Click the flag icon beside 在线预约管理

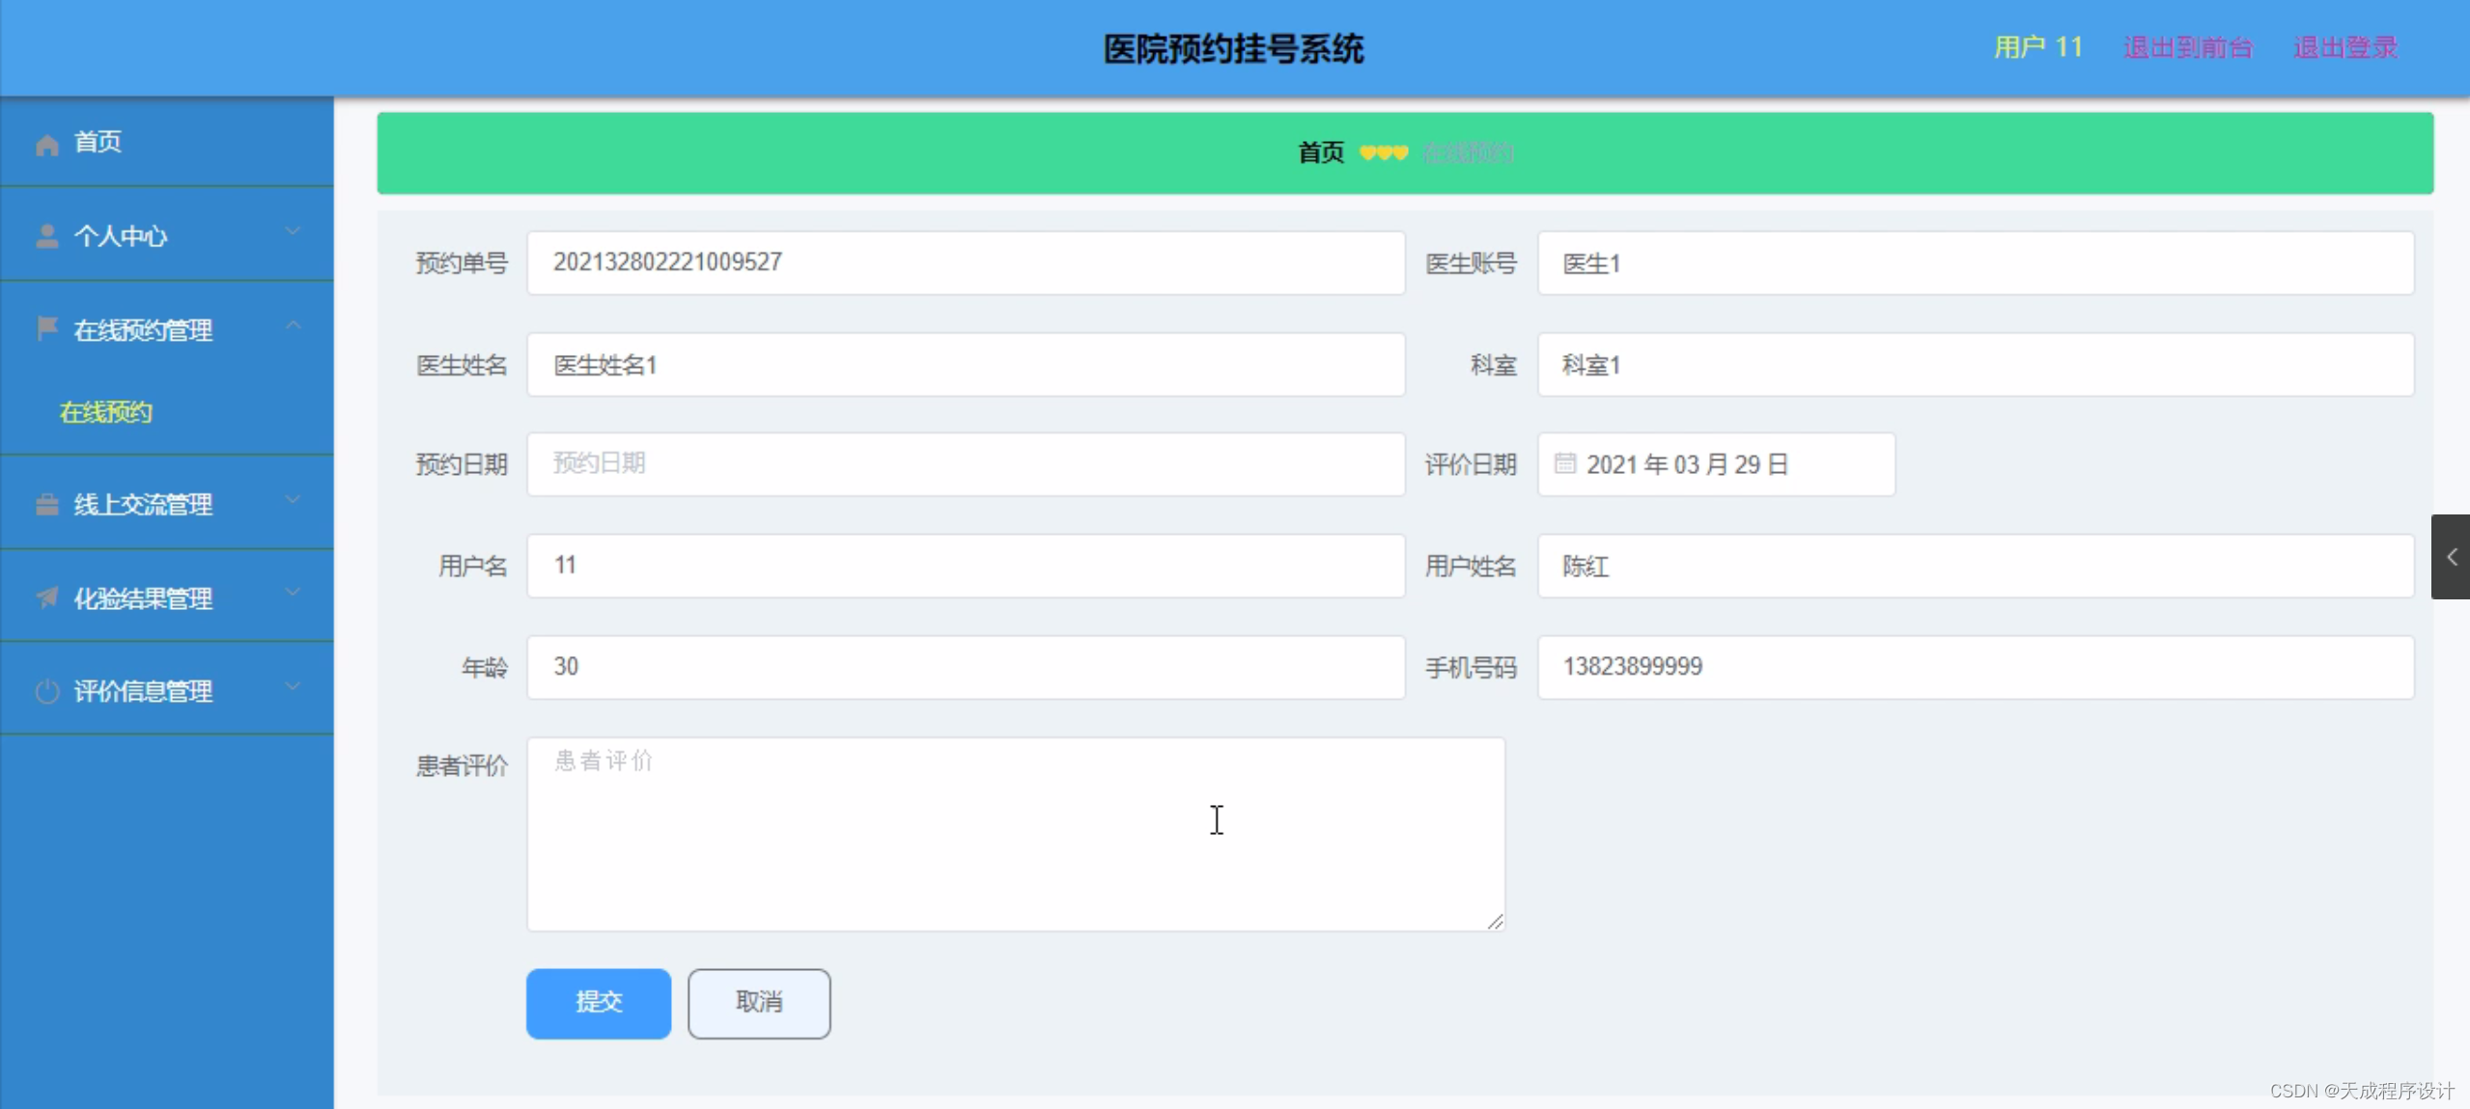coord(46,328)
